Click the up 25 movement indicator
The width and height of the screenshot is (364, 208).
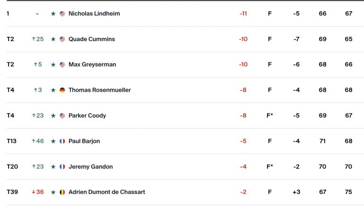(38, 39)
